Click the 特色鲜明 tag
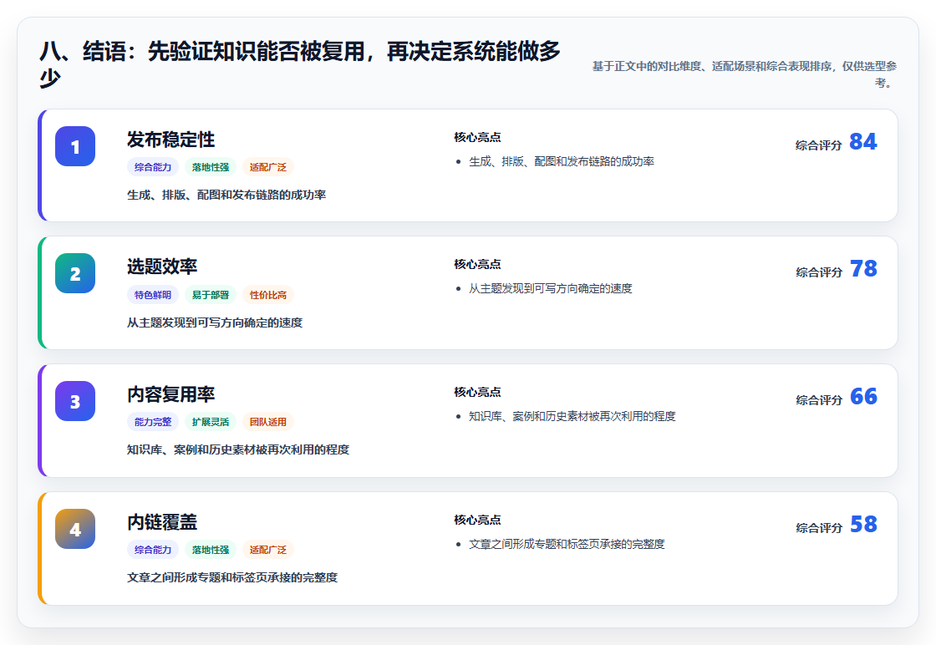This screenshot has width=936, height=645. click(153, 295)
